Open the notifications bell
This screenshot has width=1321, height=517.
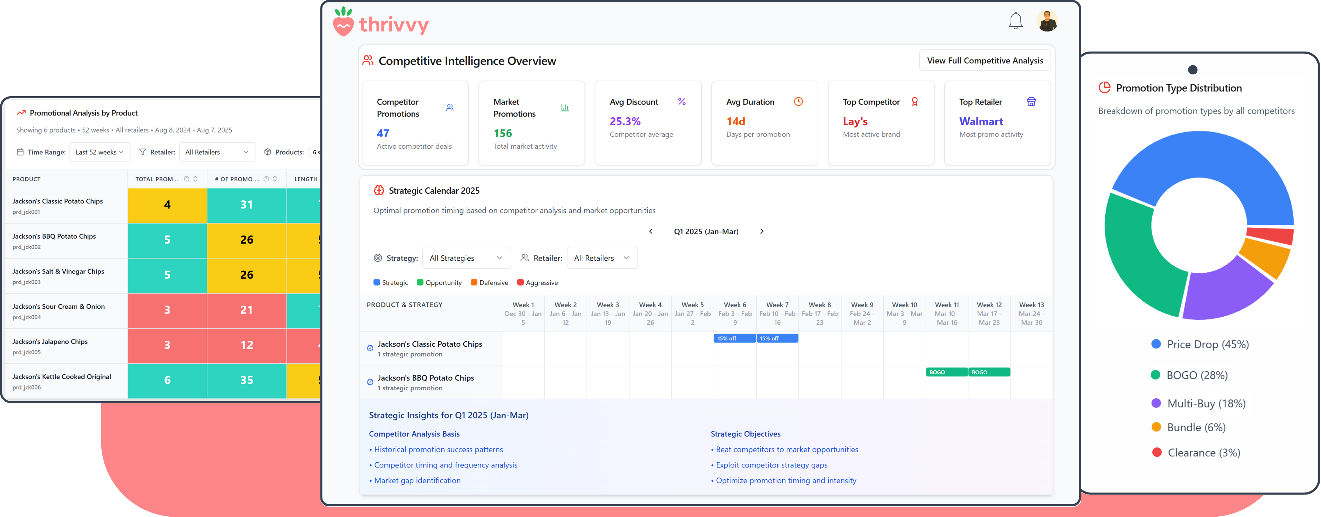point(1015,21)
